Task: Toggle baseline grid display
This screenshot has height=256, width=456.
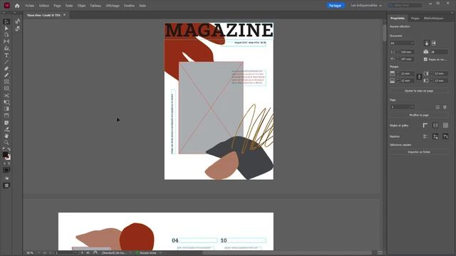Action: [x=435, y=125]
